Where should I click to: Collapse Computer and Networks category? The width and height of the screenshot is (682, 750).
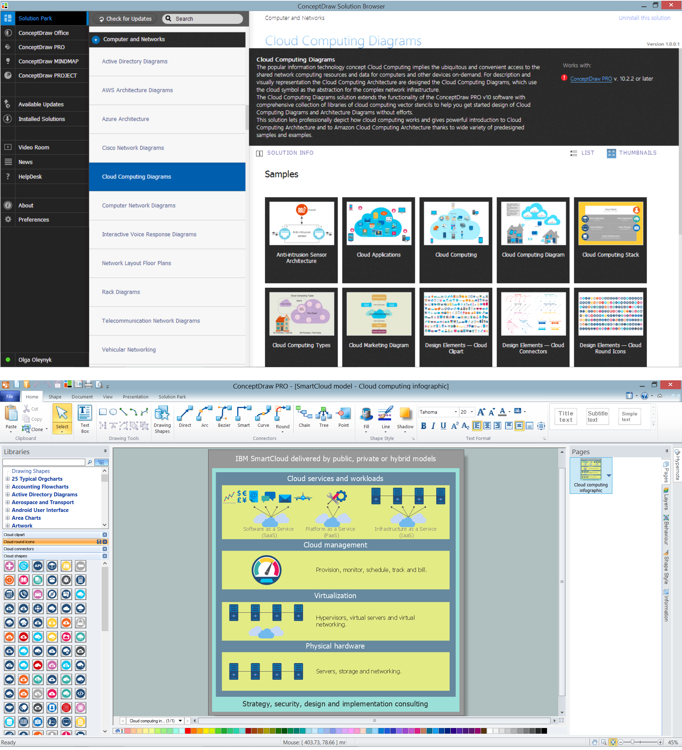coord(96,39)
